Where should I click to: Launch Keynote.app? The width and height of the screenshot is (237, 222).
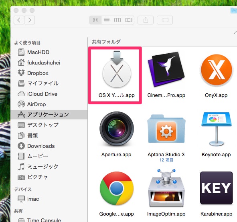point(216,129)
